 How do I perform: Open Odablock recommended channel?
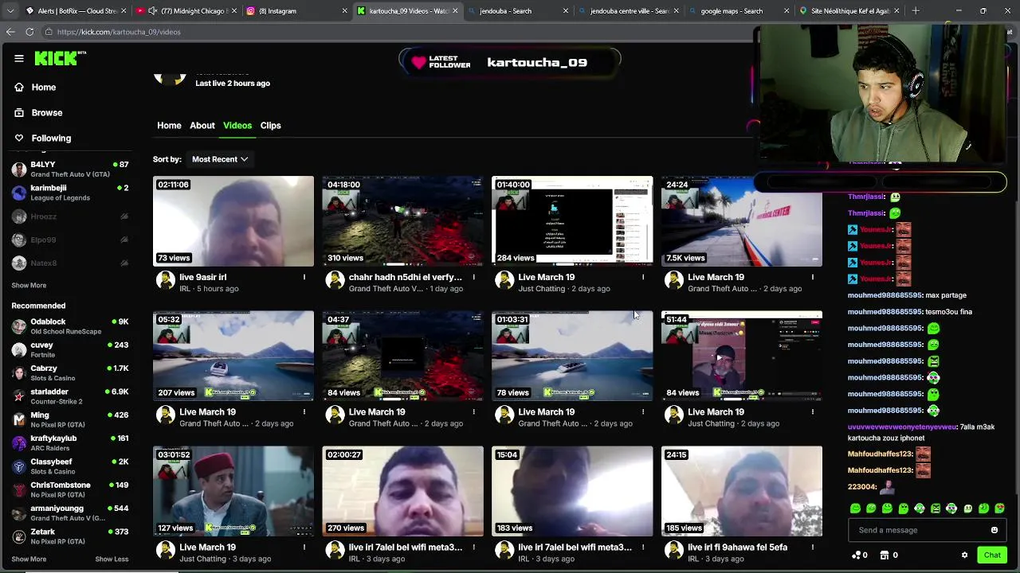click(x=69, y=326)
